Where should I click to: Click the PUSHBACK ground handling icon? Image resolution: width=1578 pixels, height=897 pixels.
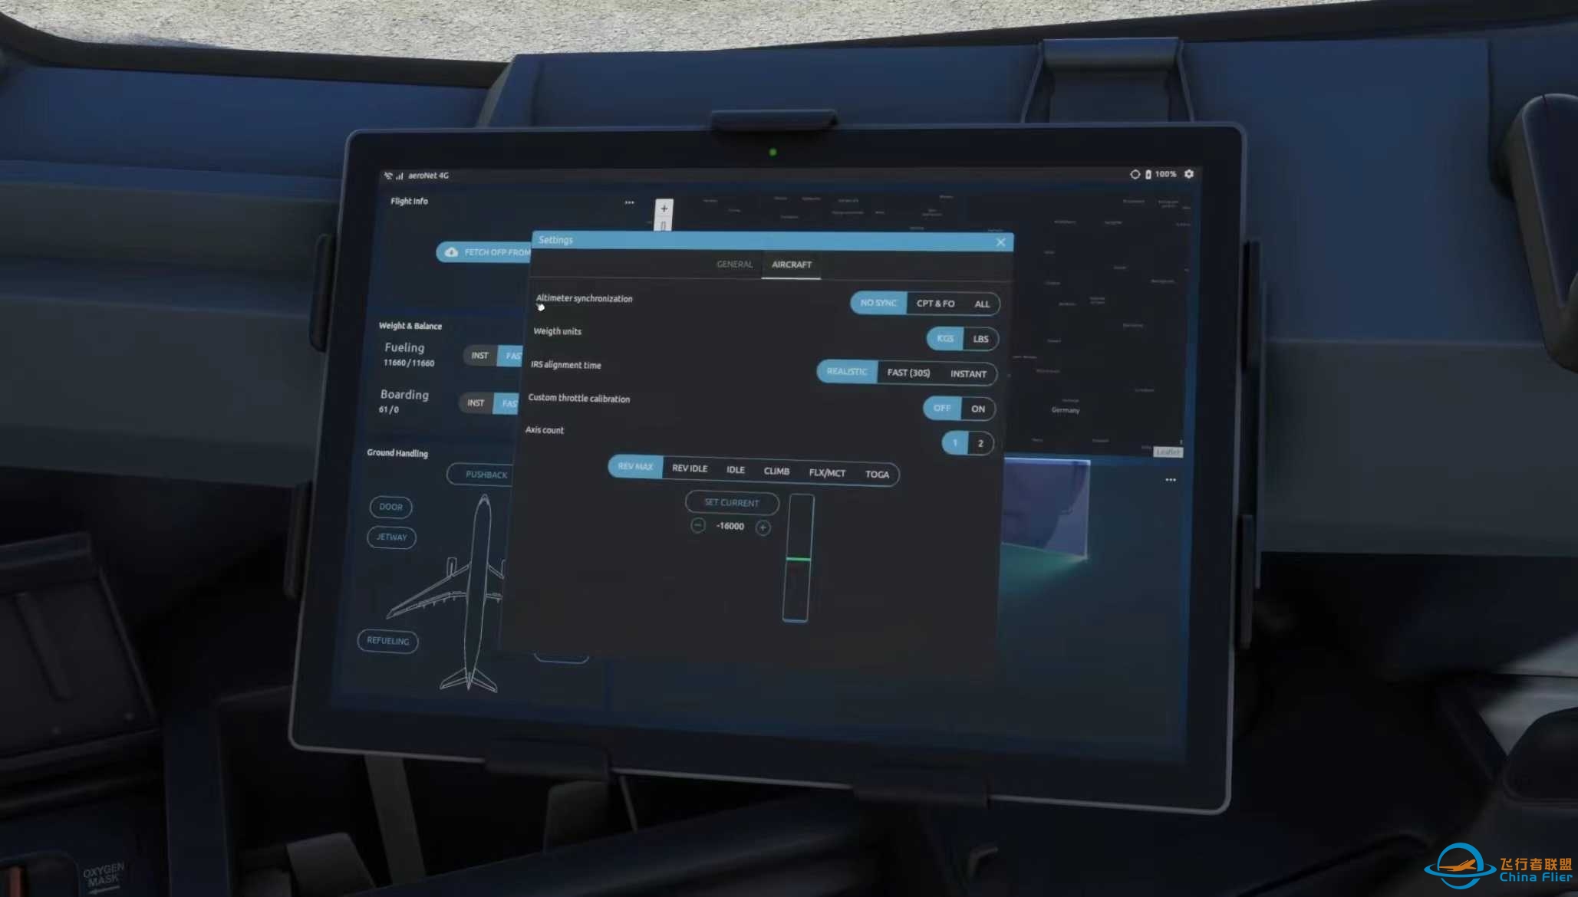[486, 474]
